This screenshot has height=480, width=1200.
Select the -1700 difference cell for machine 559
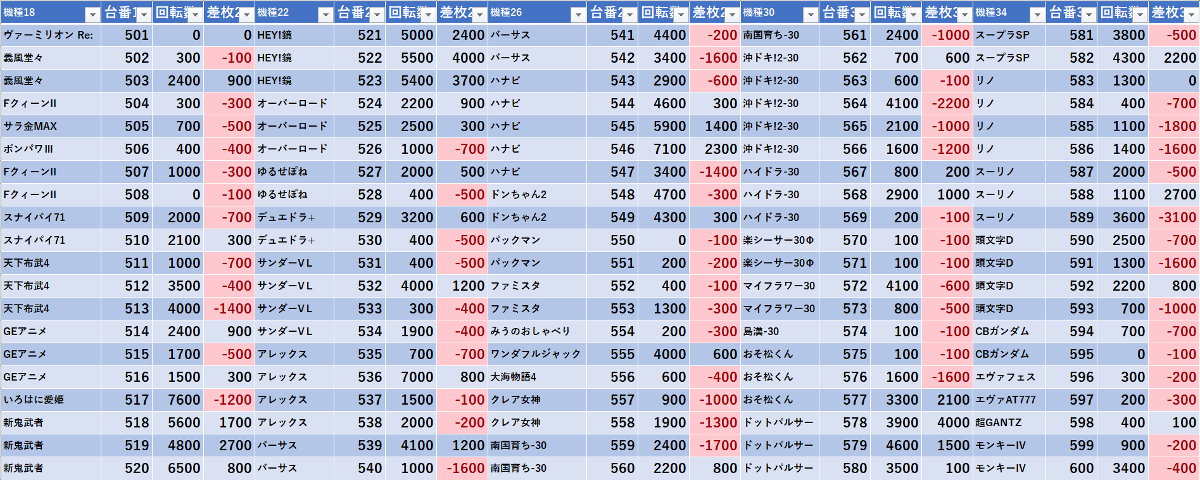[x=715, y=446]
